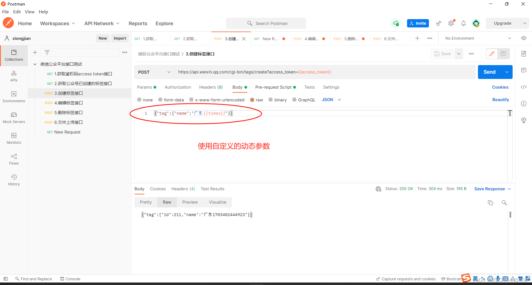
Task: Click the Send button
Action: coord(490,72)
